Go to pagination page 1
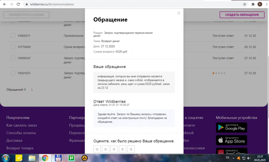This screenshot has width=269, height=162. tap(32, 90)
